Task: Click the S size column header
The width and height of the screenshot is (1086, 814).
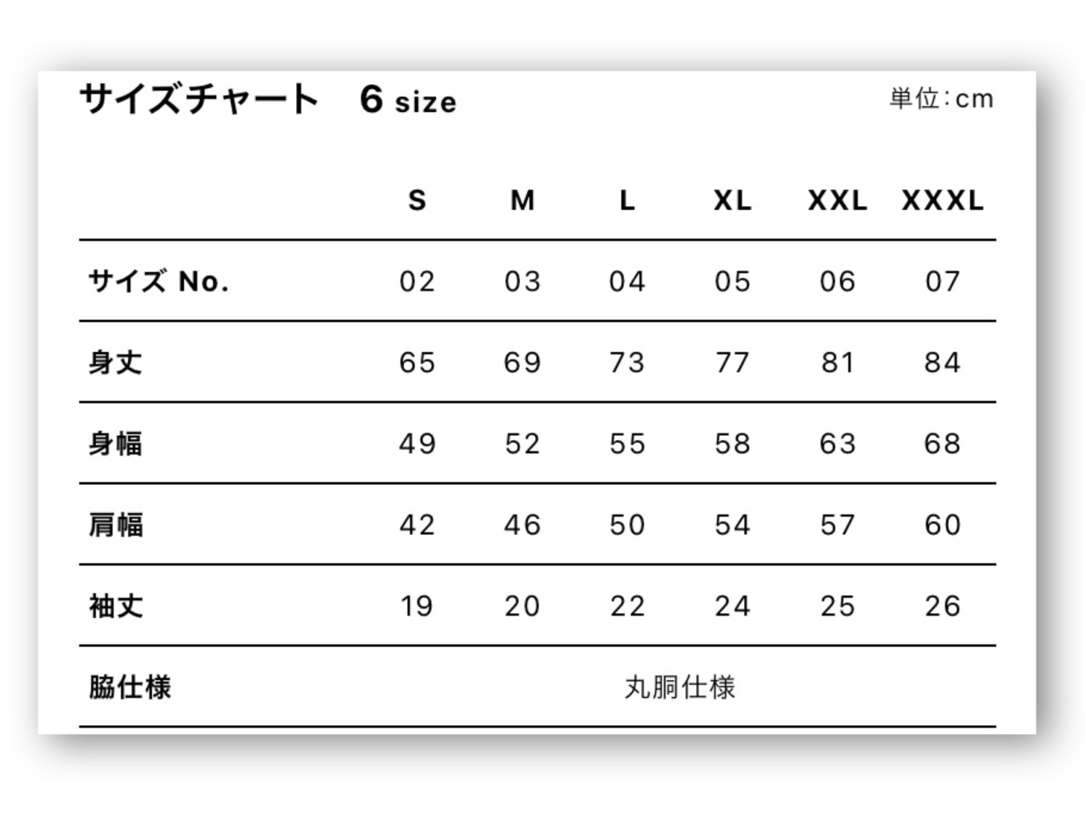Action: pos(417,200)
